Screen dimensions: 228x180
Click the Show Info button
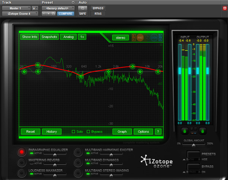(30, 37)
